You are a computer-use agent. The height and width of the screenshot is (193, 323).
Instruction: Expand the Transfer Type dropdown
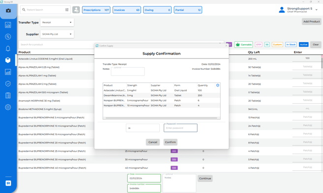click(x=57, y=23)
